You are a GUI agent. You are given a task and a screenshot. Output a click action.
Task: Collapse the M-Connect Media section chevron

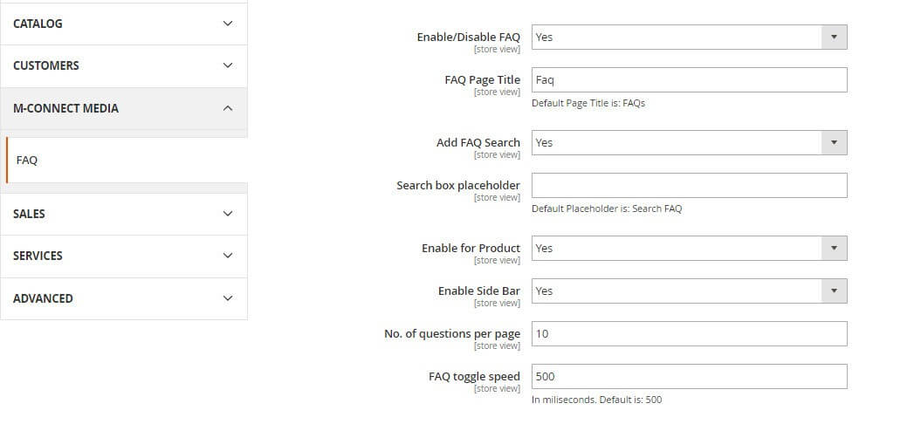228,108
